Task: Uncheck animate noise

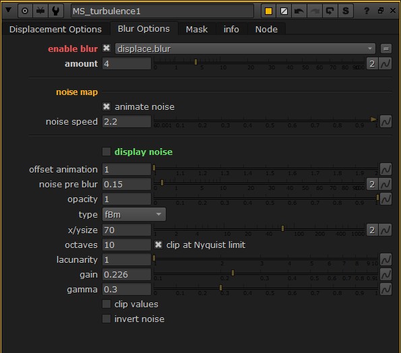Action: pyautogui.click(x=106, y=106)
